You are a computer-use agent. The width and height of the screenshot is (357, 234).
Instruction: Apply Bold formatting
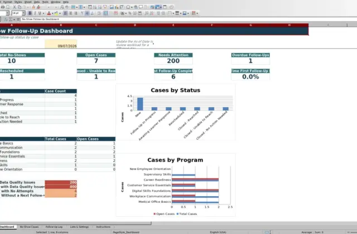coord(30,13)
